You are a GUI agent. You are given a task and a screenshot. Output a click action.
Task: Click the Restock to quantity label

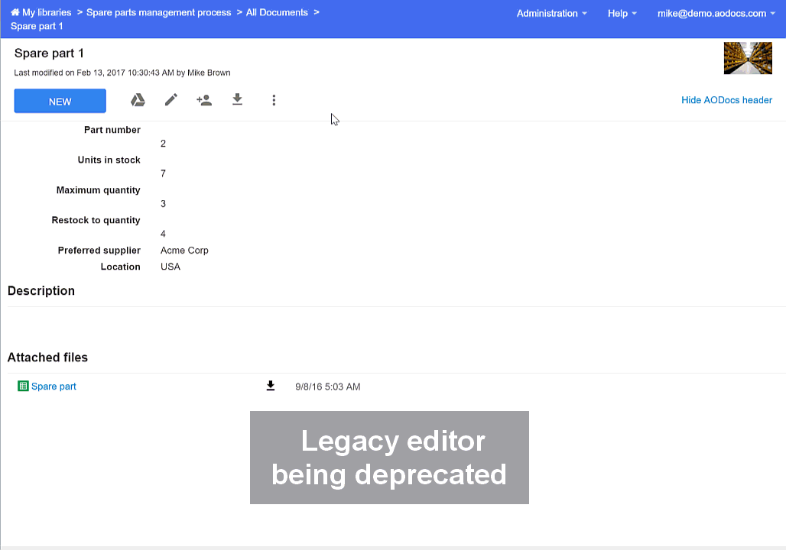[96, 221]
